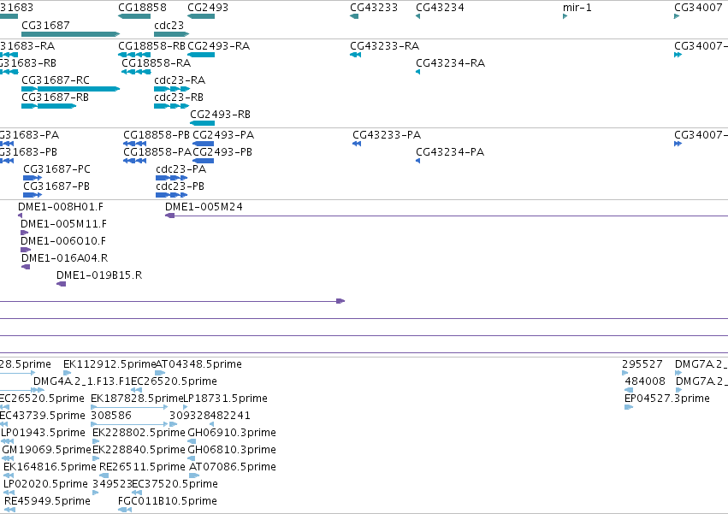Click the CG31687-RB transcript label
728x514 pixels.
coord(55,97)
